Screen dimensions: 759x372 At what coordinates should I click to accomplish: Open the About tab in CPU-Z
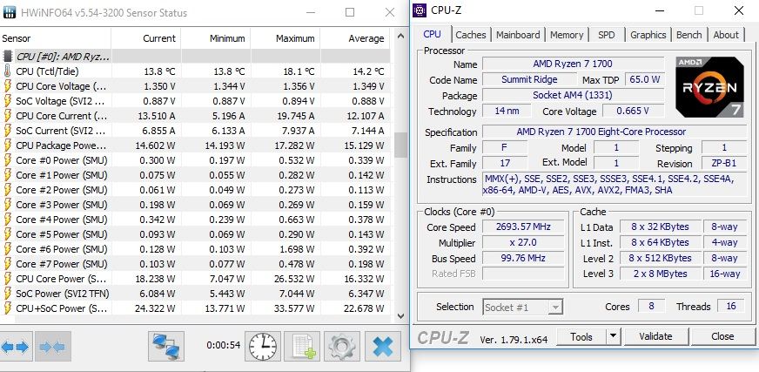tap(726, 35)
